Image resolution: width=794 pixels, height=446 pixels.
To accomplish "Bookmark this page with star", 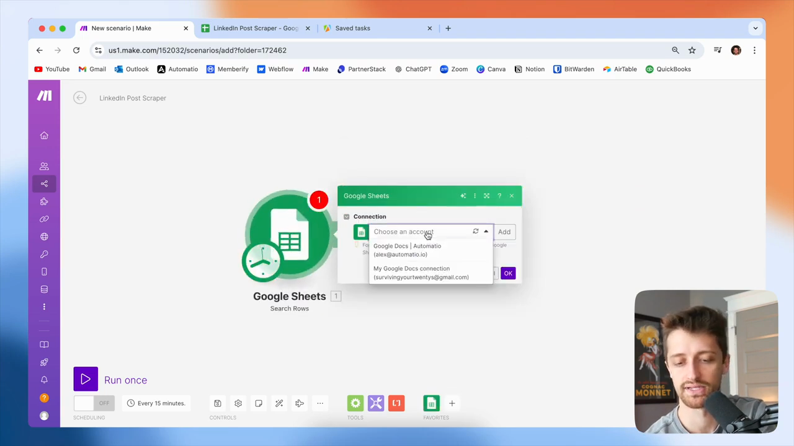I will [x=692, y=50].
